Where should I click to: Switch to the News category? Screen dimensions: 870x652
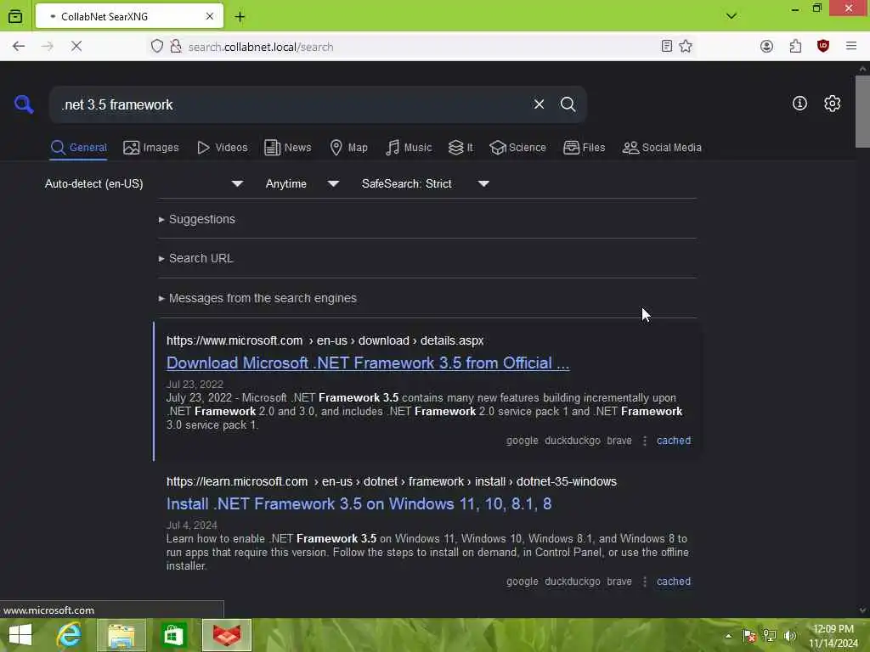pyautogui.click(x=287, y=148)
